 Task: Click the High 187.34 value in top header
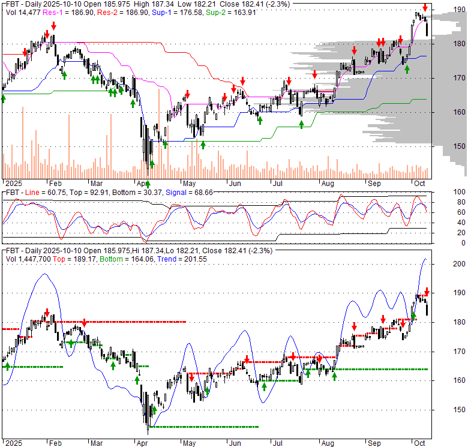[x=154, y=4]
